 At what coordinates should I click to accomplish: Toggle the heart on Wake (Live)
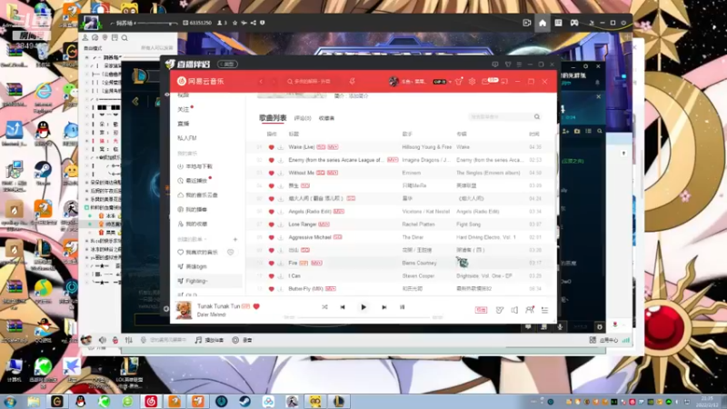271,147
